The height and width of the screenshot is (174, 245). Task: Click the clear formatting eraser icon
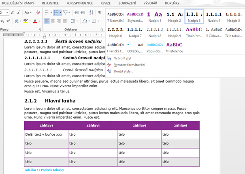pos(38,13)
